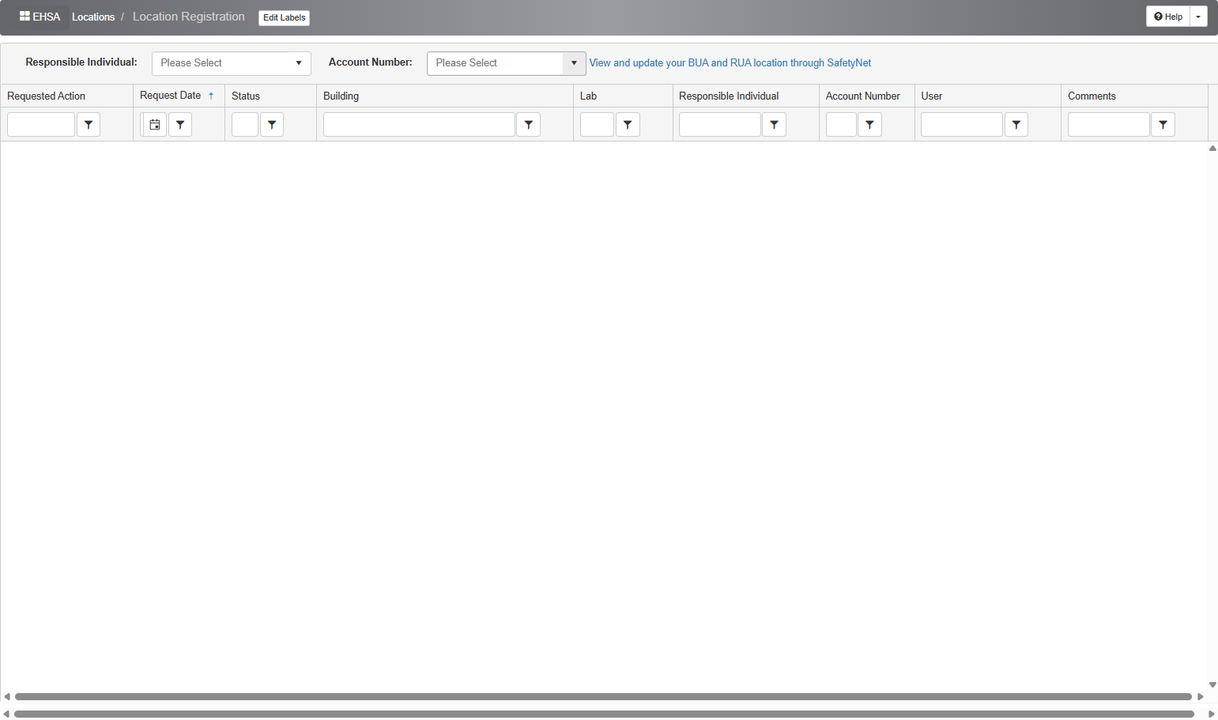Open filter menu for Comments column
This screenshot has width=1218, height=720.
point(1163,125)
